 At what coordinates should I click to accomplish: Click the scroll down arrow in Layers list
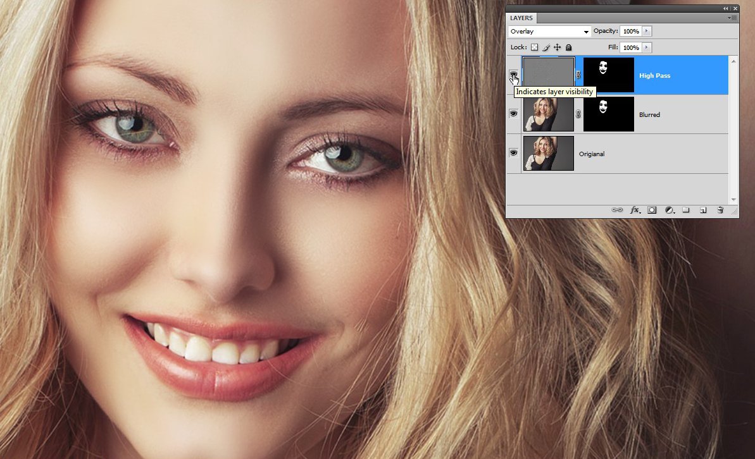tap(733, 199)
